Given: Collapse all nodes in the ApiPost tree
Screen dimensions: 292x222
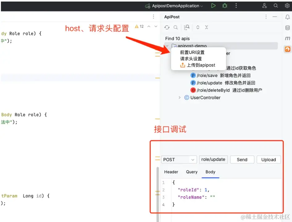Looking at the screenshot, I should pyautogui.click(x=206, y=27).
